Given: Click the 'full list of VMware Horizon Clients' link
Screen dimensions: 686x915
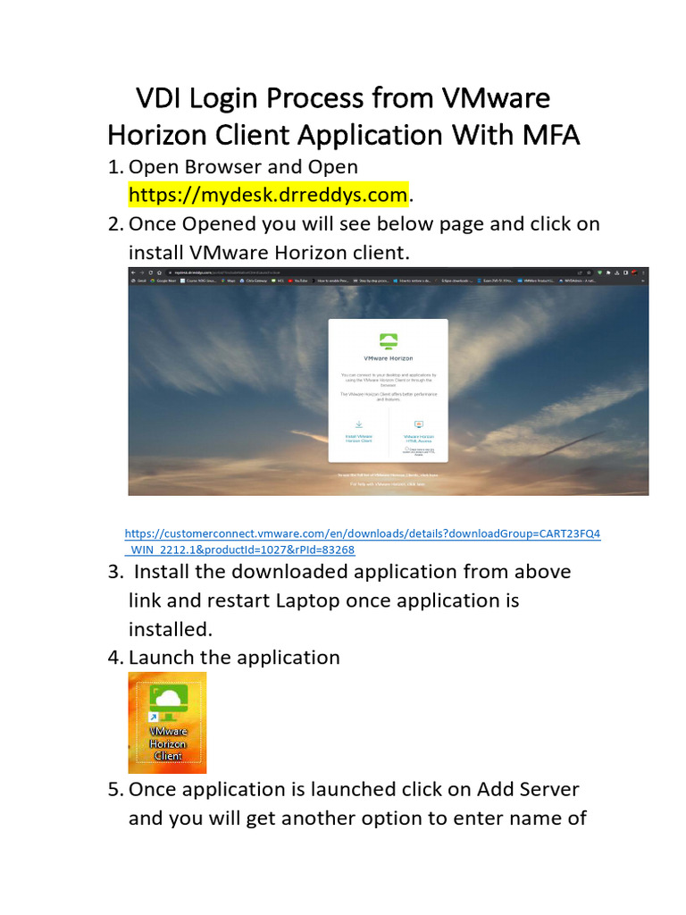Looking at the screenshot, I should (x=388, y=475).
